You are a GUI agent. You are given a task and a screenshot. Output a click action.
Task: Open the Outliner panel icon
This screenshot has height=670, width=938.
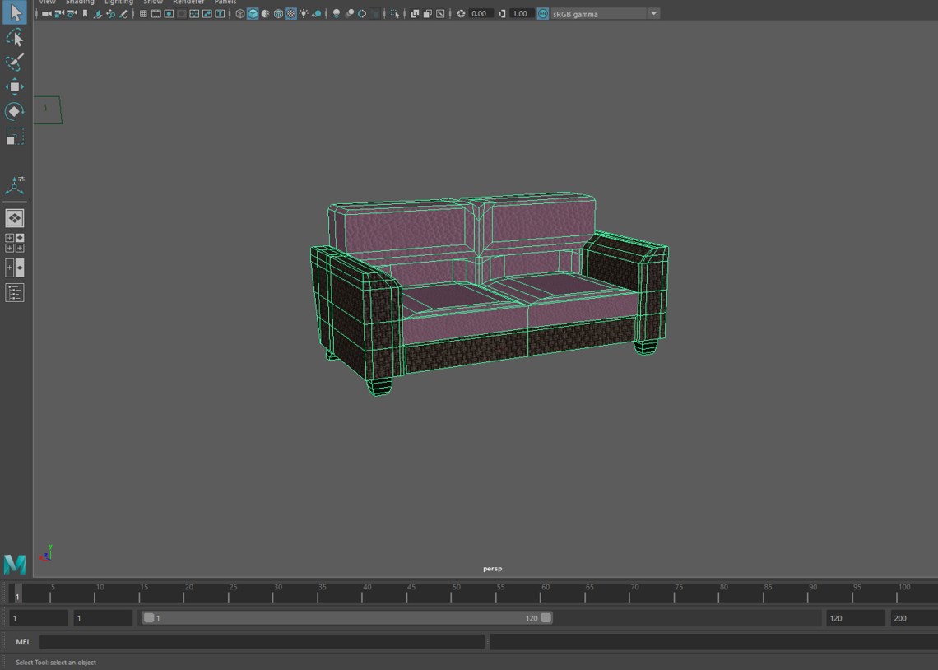coord(14,292)
